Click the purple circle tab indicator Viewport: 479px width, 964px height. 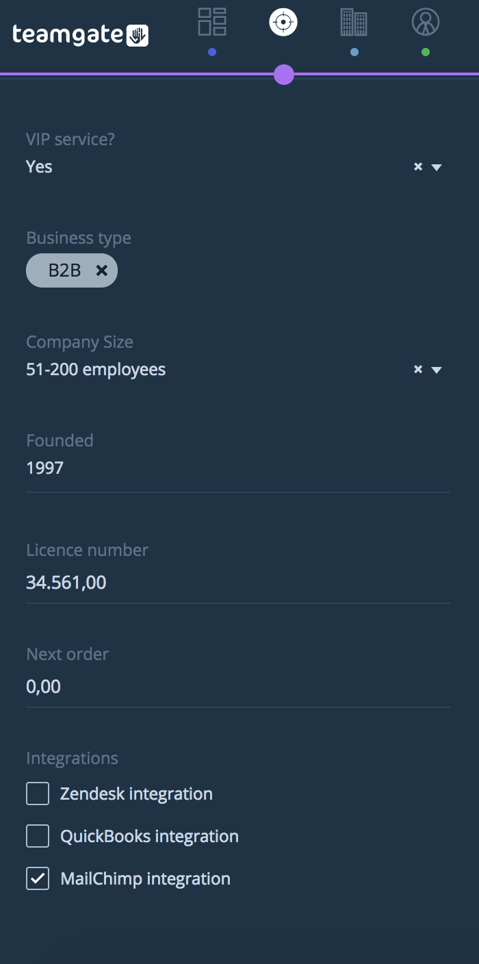pyautogui.click(x=284, y=75)
